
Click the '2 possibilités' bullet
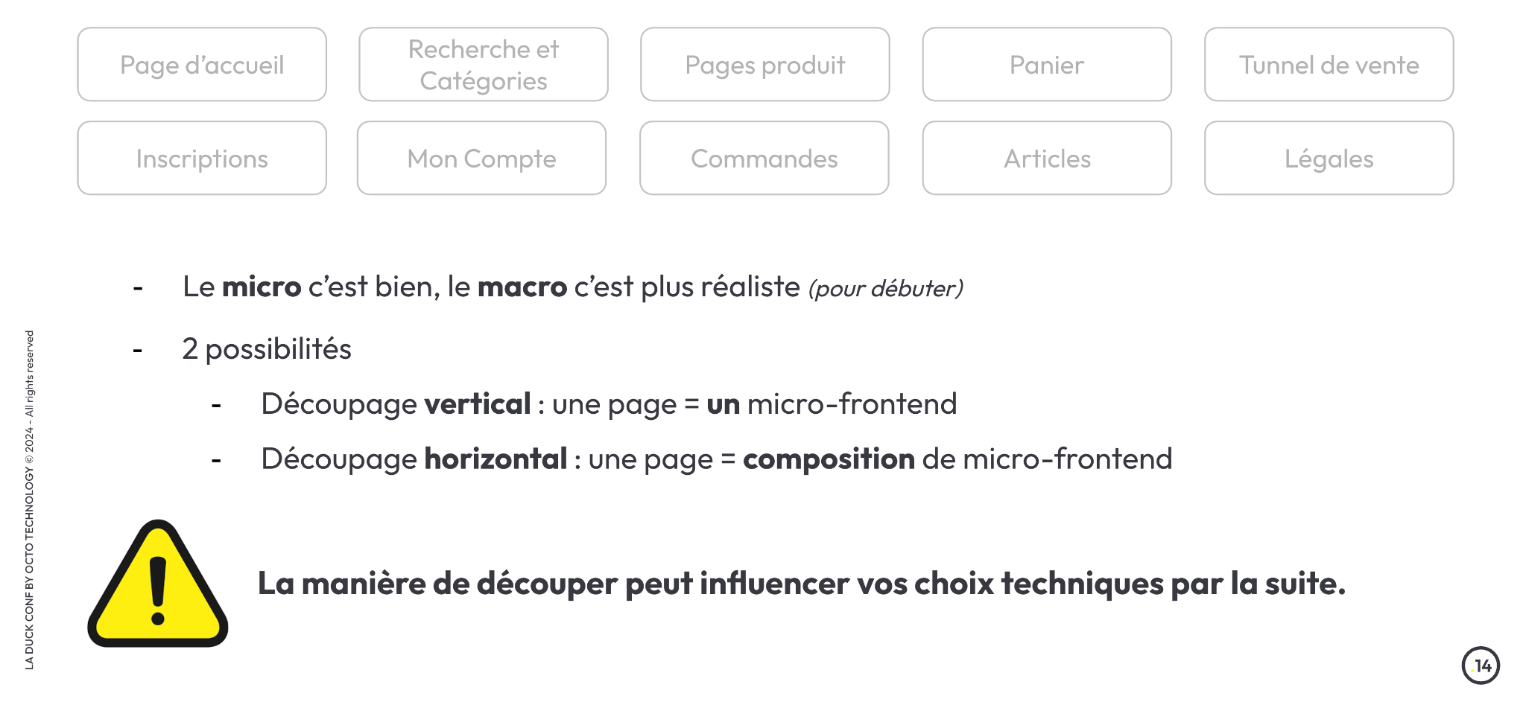pyautogui.click(x=267, y=348)
